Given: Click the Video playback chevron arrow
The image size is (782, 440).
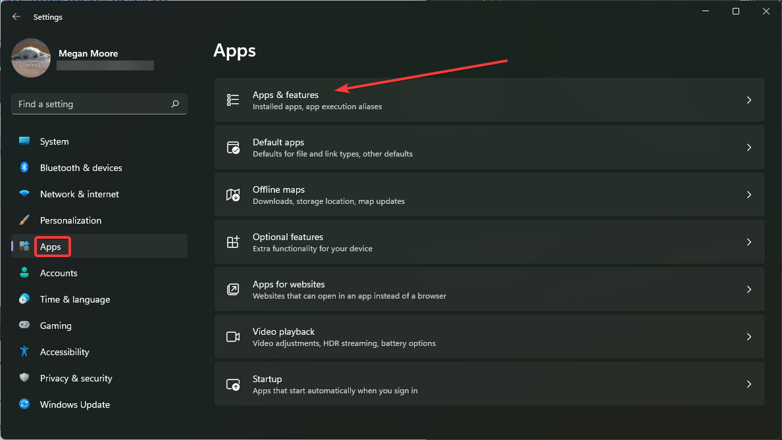Looking at the screenshot, I should [x=749, y=336].
